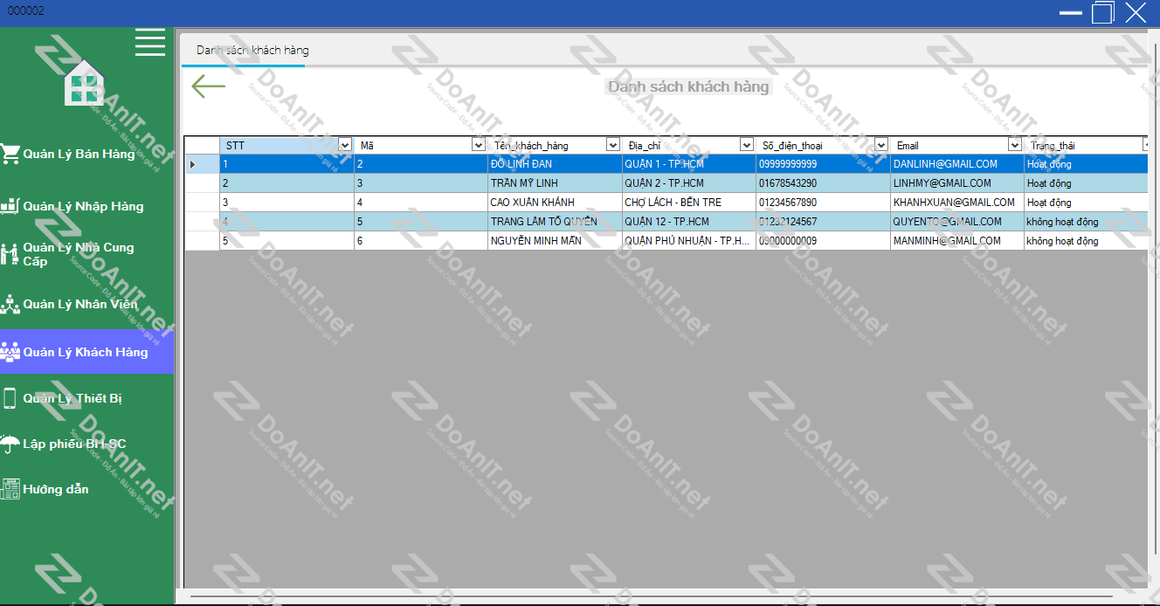Click address QUẬN 2 - TP.HCM cell
This screenshot has width=1160, height=606.
click(689, 183)
